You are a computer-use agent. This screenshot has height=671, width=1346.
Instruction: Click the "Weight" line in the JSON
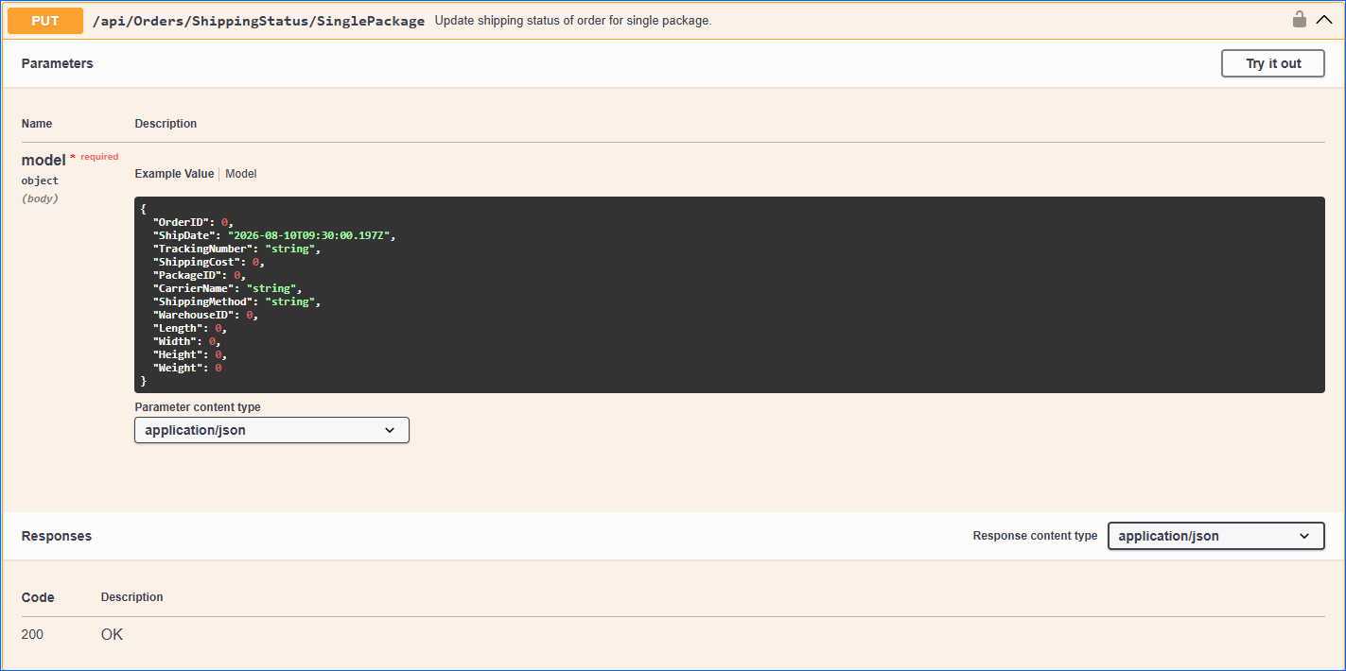pyautogui.click(x=187, y=368)
